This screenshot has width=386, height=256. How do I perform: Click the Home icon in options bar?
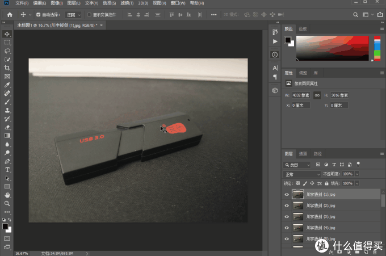pyautogui.click(x=8, y=14)
